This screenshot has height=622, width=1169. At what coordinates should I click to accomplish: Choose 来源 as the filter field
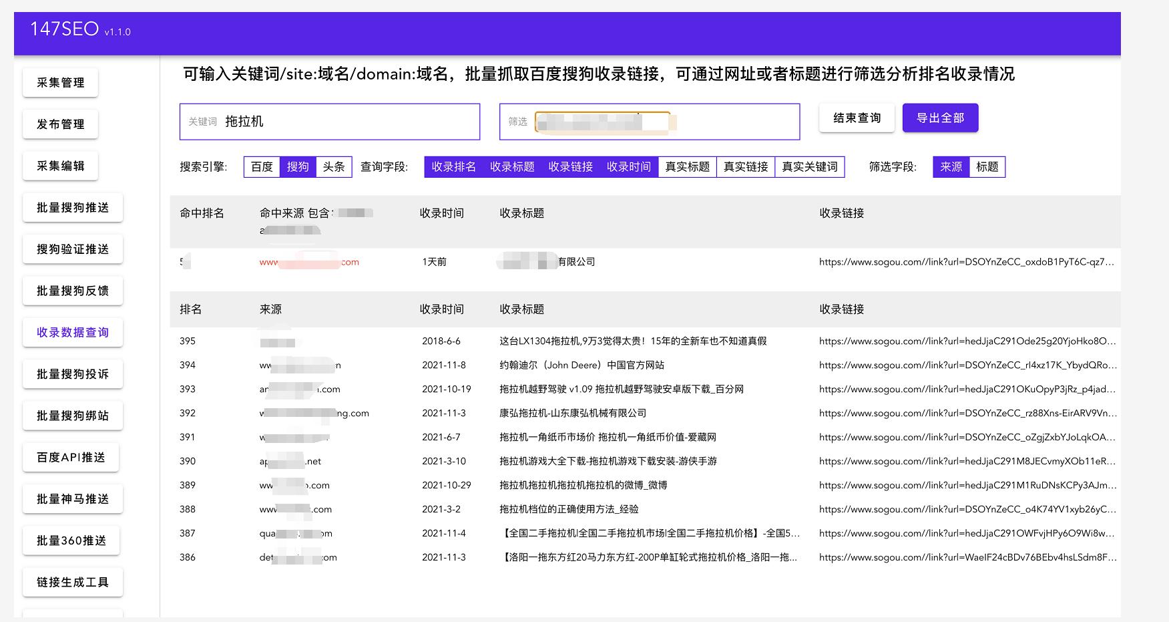[951, 167]
